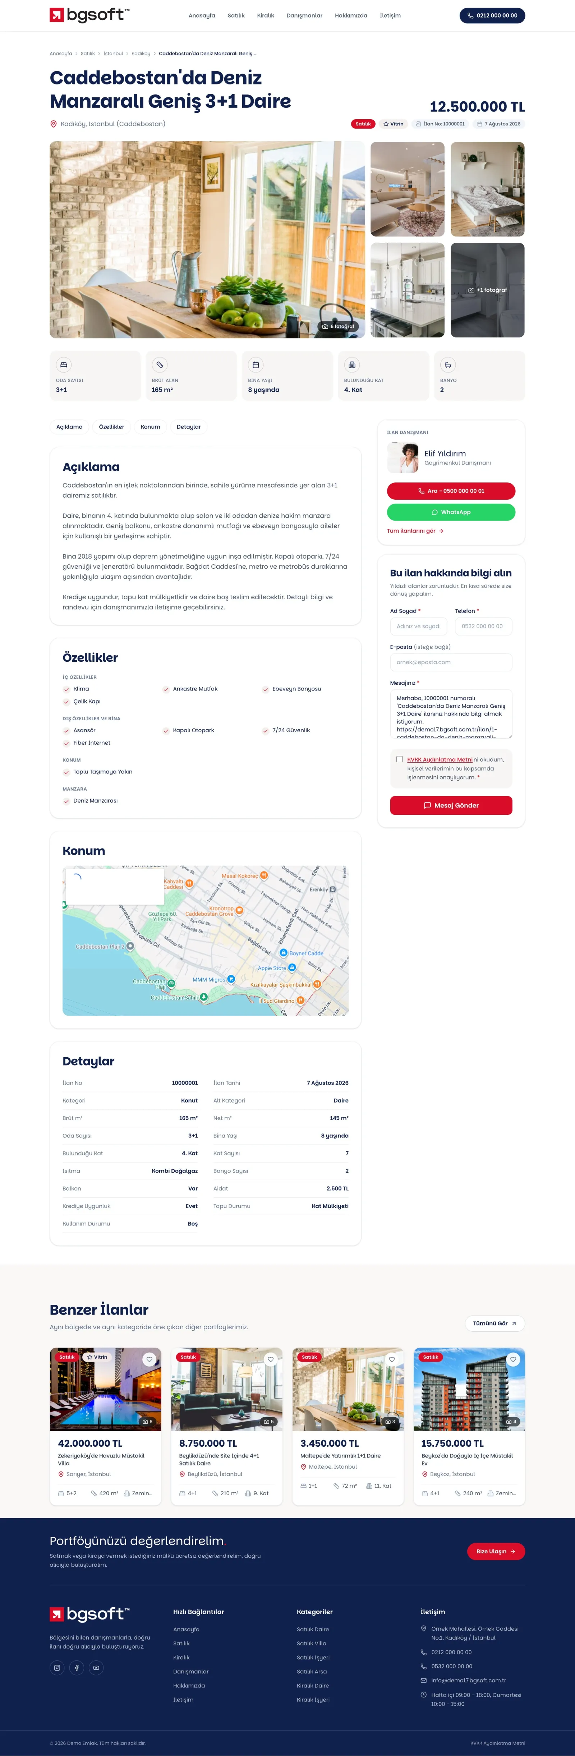Screen dimensions: 575x1756
Task: Focus the Telefon input field
Action: pos(484,627)
